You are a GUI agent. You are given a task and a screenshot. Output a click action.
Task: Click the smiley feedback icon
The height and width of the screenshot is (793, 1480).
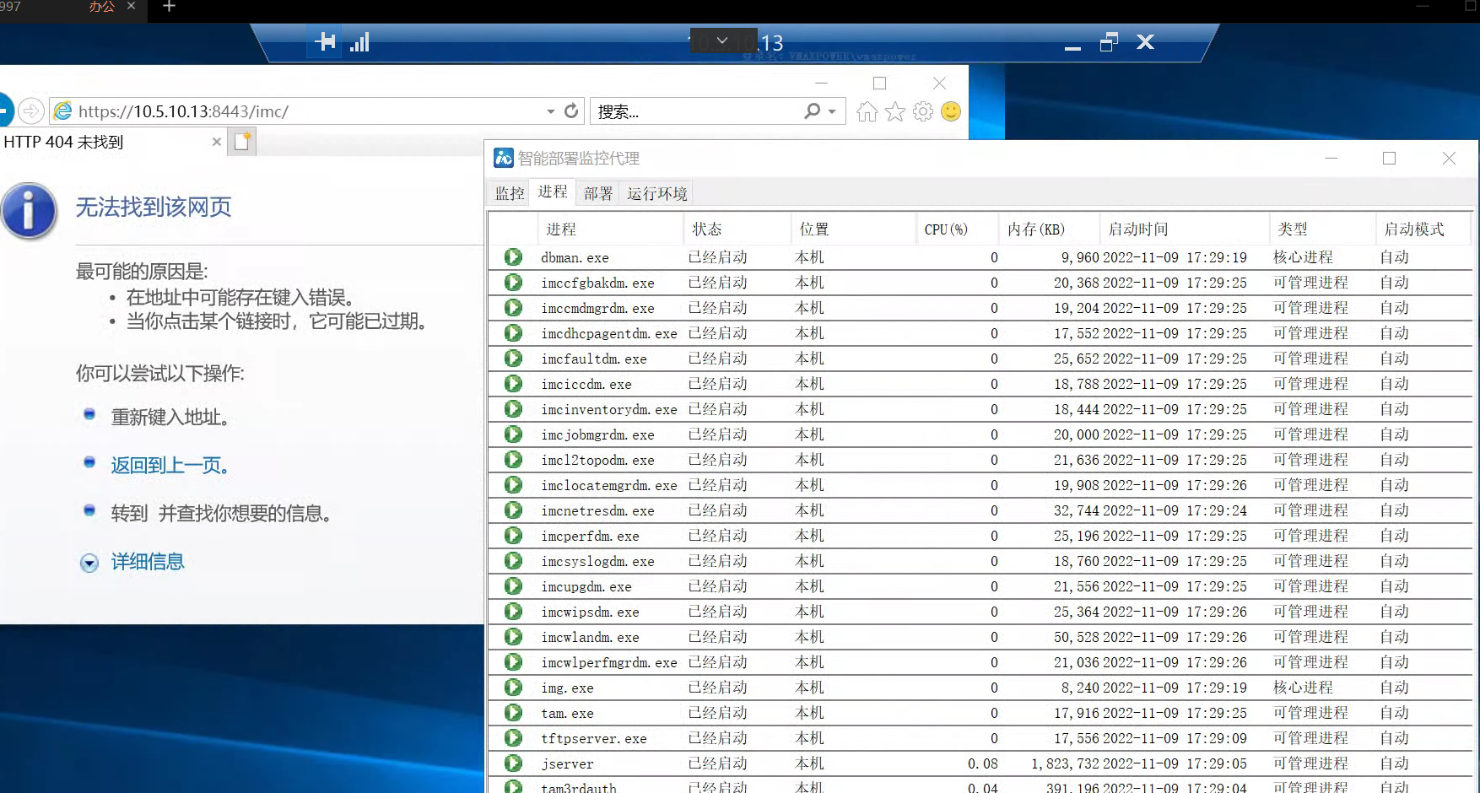pos(951,111)
